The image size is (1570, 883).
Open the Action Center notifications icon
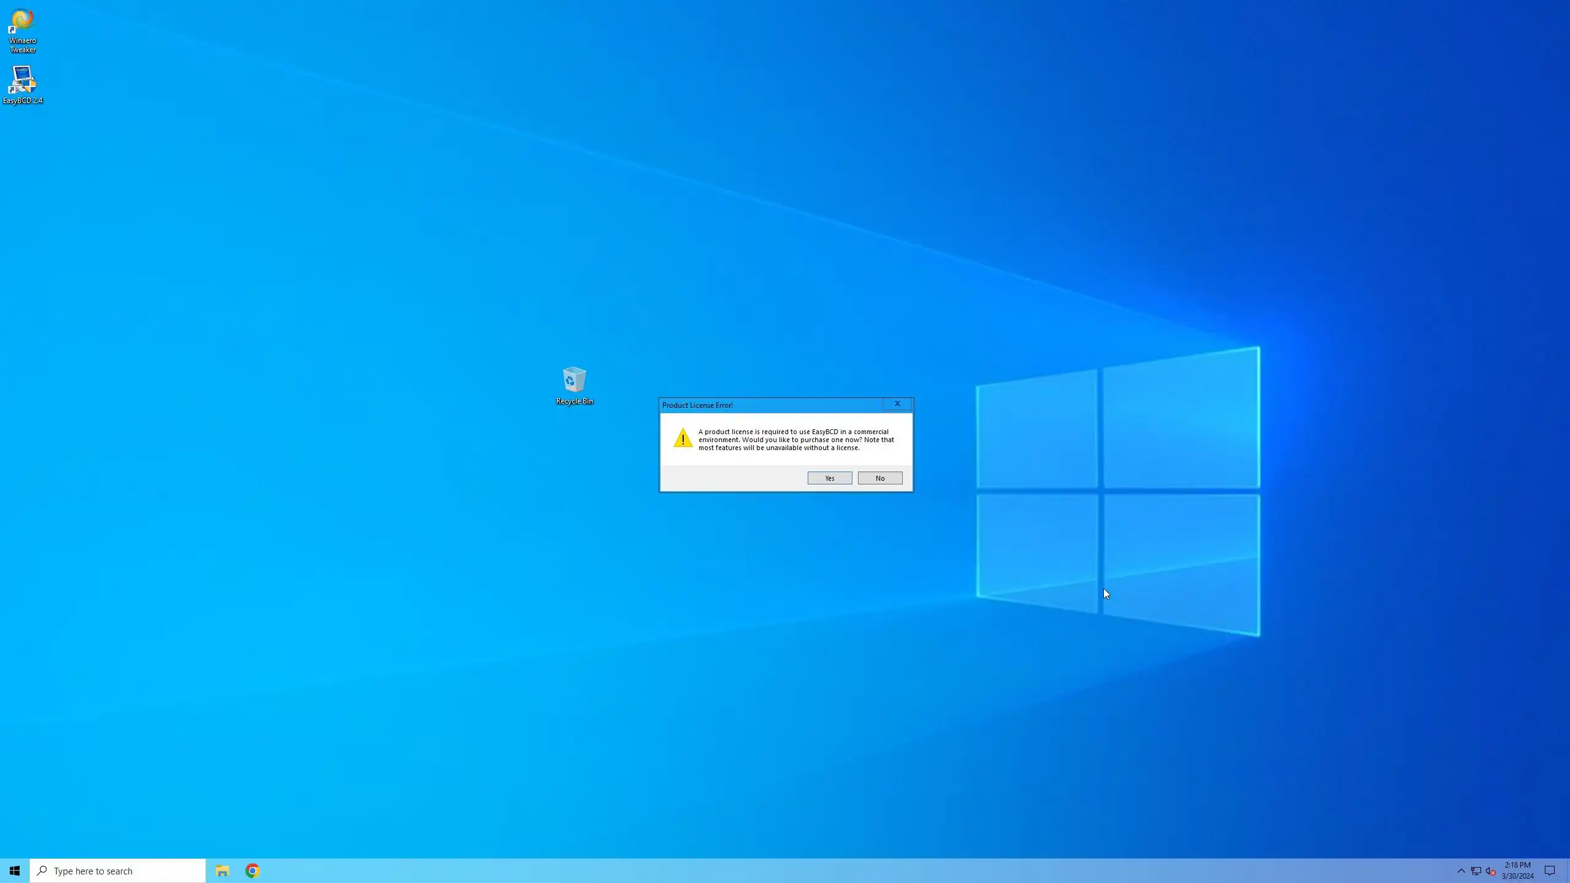pyautogui.click(x=1549, y=871)
